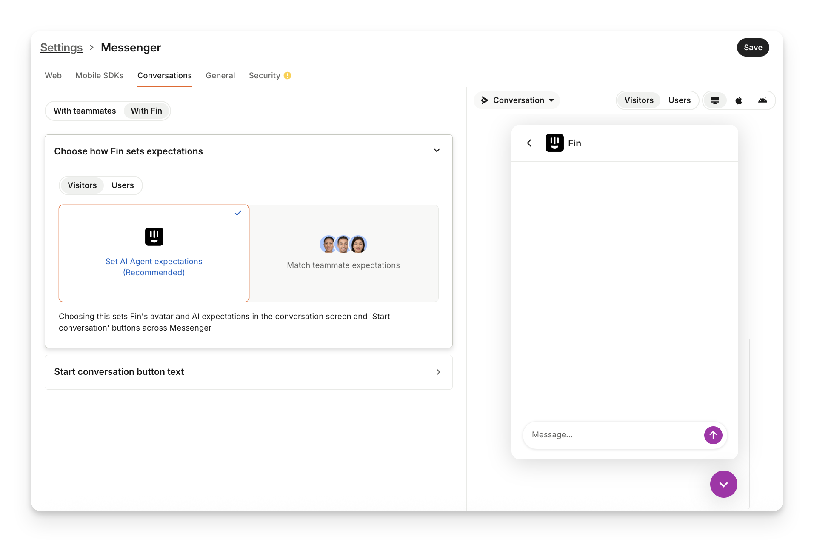Viewport: 814px width, 542px height.
Task: Click Fin avatar logo in chat header
Action: (554, 143)
